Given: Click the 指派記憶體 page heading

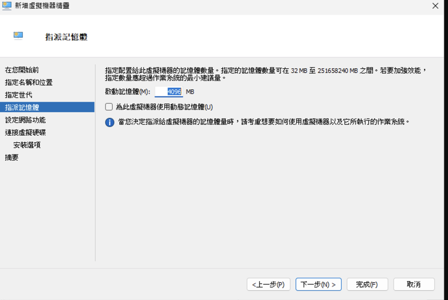Looking at the screenshot, I should [66, 37].
